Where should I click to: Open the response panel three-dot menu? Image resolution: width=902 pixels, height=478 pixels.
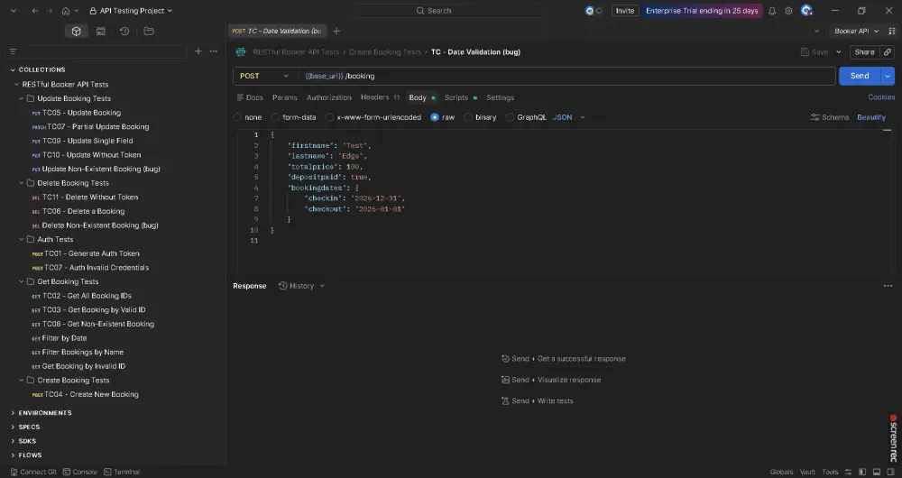pos(888,286)
